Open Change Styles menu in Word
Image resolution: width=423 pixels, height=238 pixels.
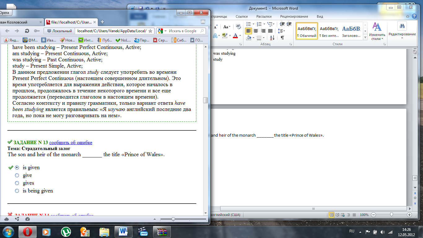pyautogui.click(x=377, y=32)
